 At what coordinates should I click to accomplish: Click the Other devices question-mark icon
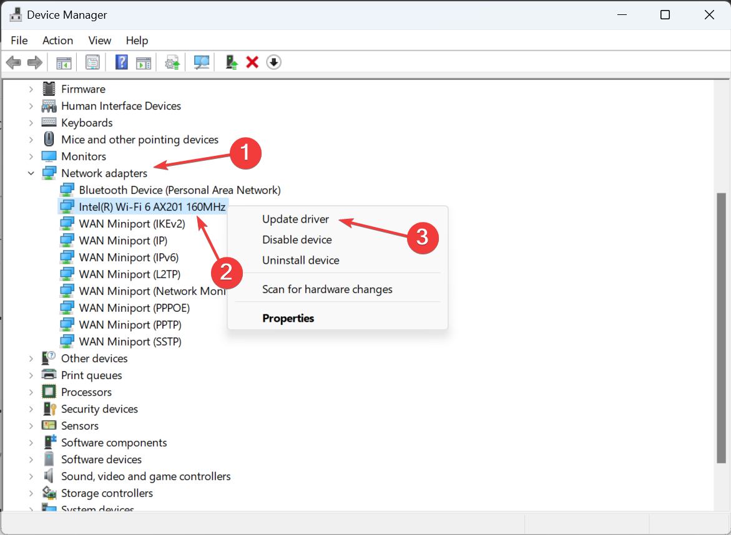click(x=49, y=358)
